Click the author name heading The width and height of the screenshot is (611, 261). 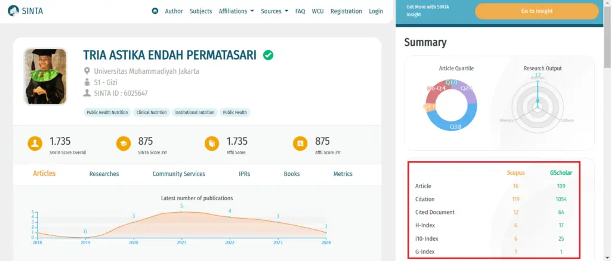click(x=169, y=55)
